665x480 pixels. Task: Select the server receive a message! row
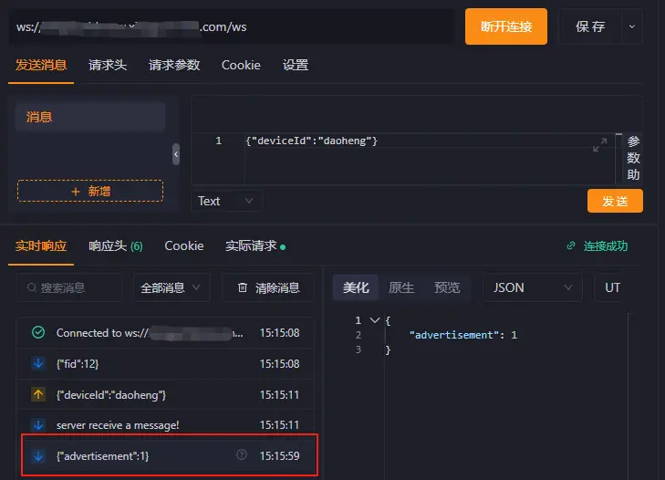coord(165,425)
